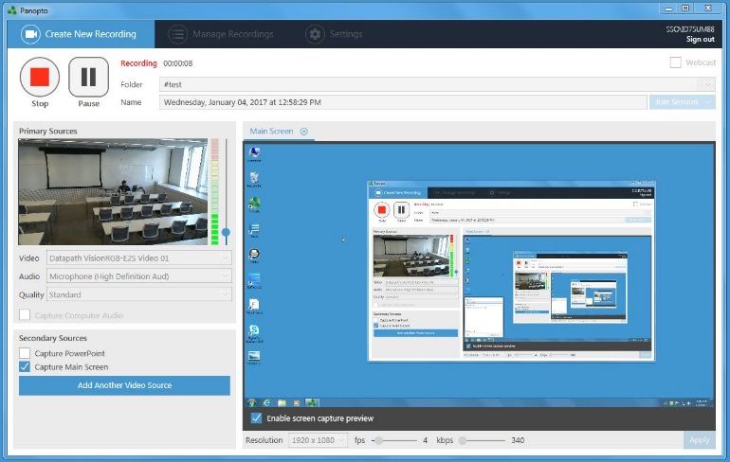Switch to Create New Recording tab
The height and width of the screenshot is (462, 730).
point(81,34)
